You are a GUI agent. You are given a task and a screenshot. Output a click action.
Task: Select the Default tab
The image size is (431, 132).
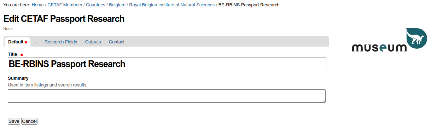point(17,42)
